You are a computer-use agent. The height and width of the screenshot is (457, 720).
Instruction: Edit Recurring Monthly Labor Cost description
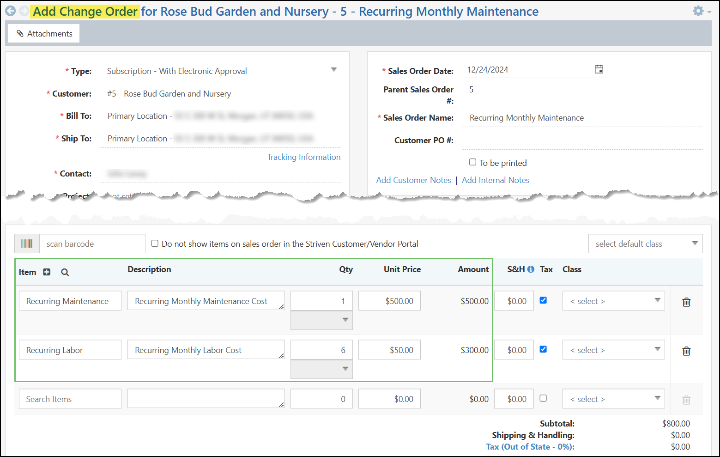point(206,349)
